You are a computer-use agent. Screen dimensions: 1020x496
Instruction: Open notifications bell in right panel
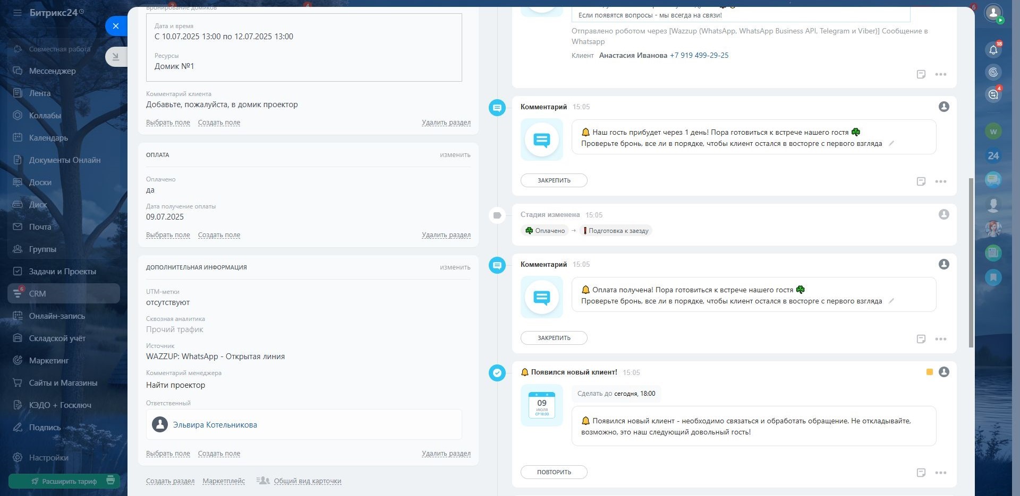pos(993,50)
